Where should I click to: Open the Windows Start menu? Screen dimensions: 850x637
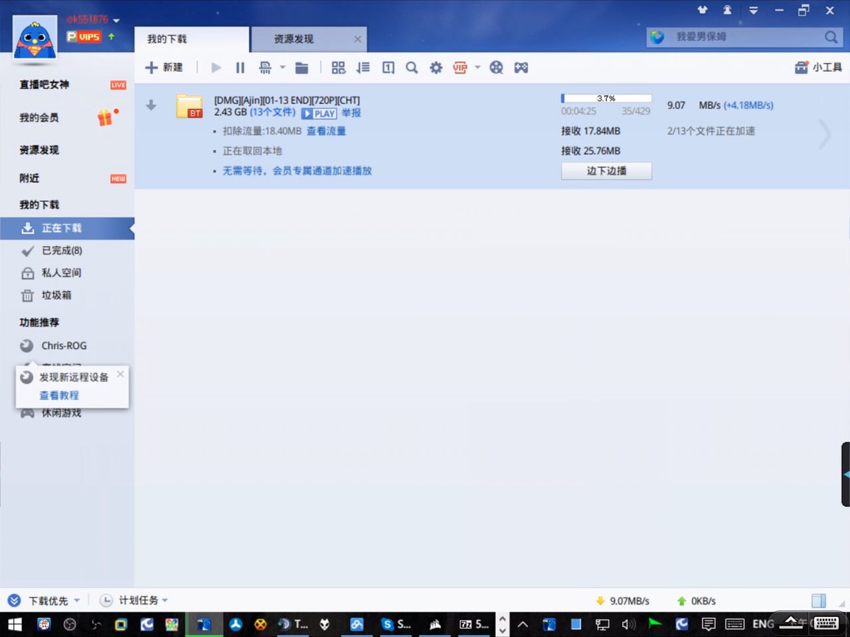(15, 624)
